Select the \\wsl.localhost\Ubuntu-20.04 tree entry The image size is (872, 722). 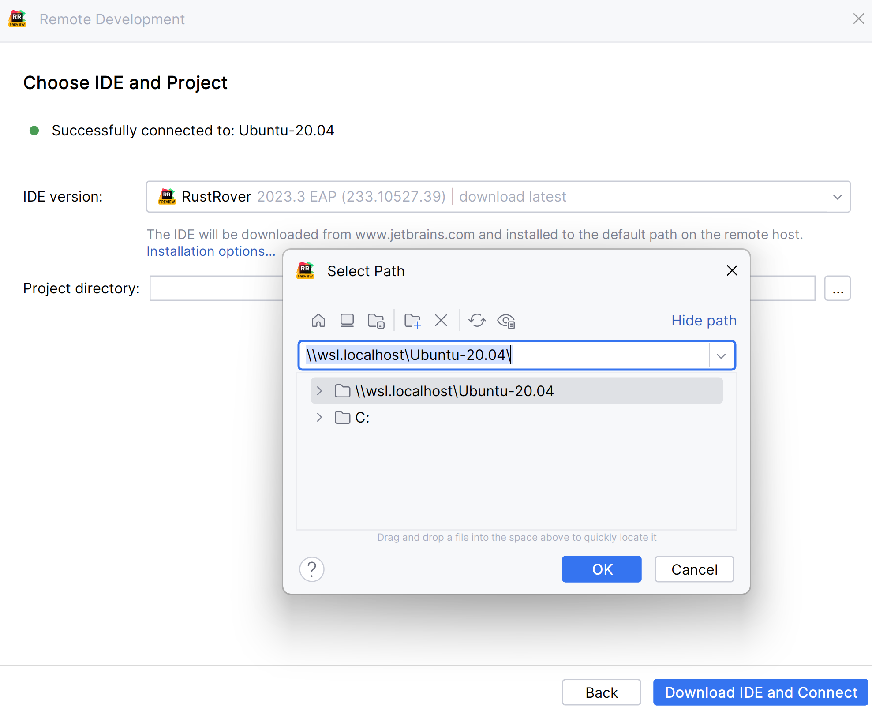455,390
